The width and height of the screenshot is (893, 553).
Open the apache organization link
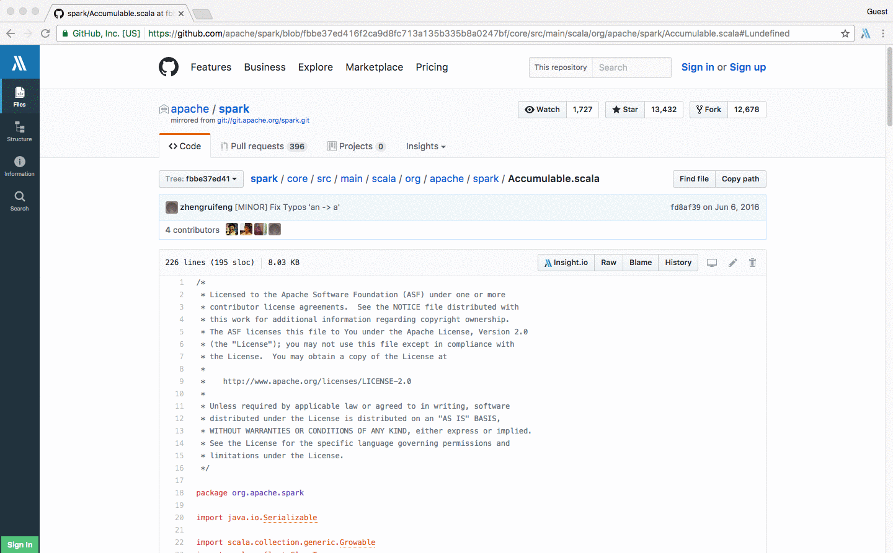click(190, 109)
